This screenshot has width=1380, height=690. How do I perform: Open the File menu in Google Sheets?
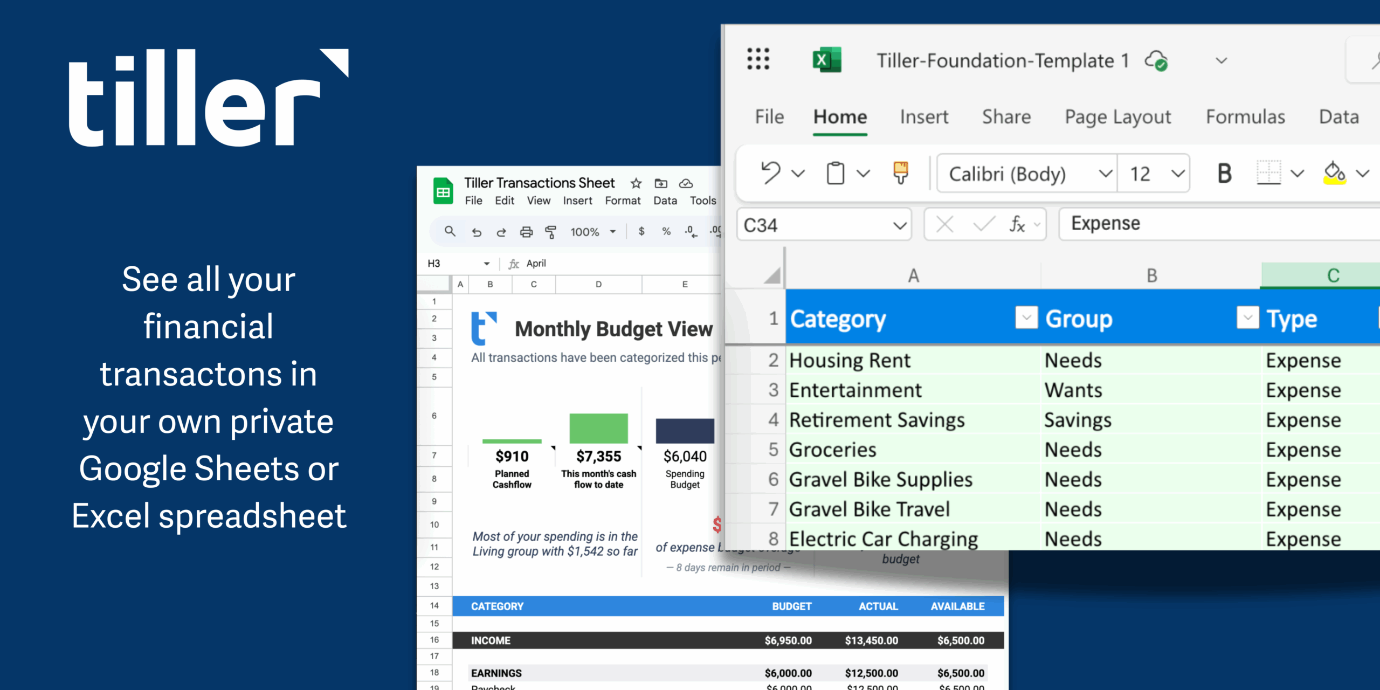click(473, 201)
